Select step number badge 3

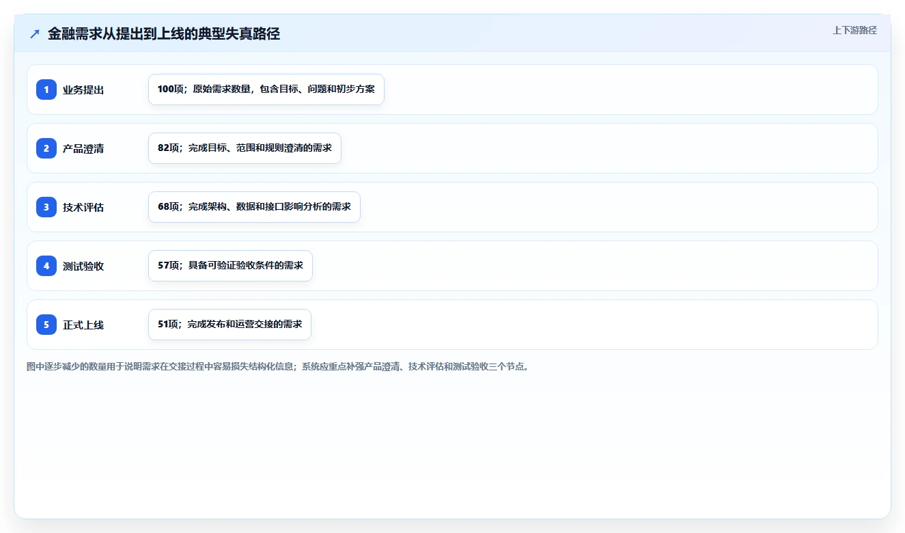pyautogui.click(x=46, y=207)
